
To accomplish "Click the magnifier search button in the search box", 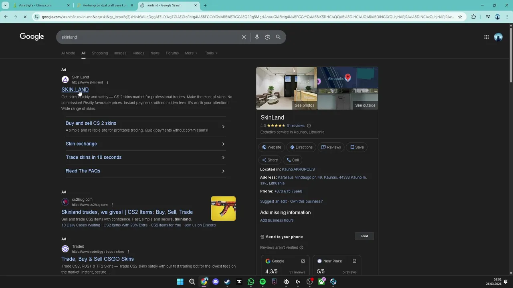I will (278, 37).
